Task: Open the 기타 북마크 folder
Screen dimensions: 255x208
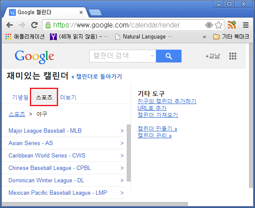Action: 231,36
